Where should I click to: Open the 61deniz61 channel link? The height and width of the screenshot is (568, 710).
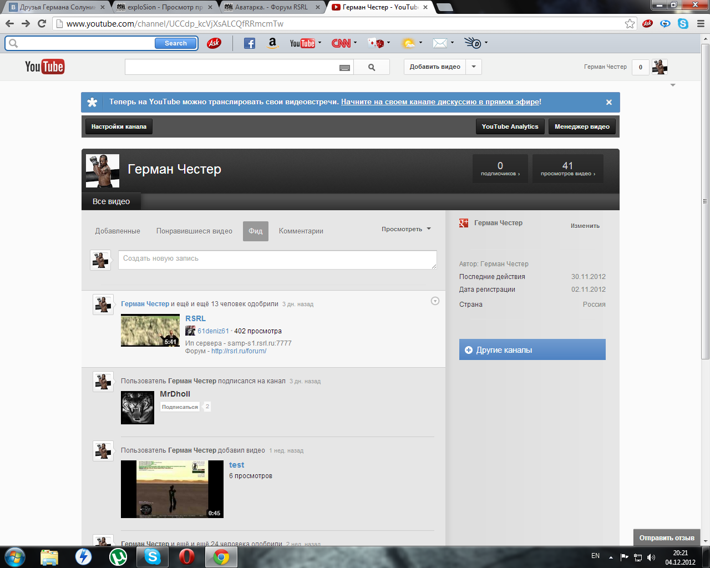tap(213, 331)
